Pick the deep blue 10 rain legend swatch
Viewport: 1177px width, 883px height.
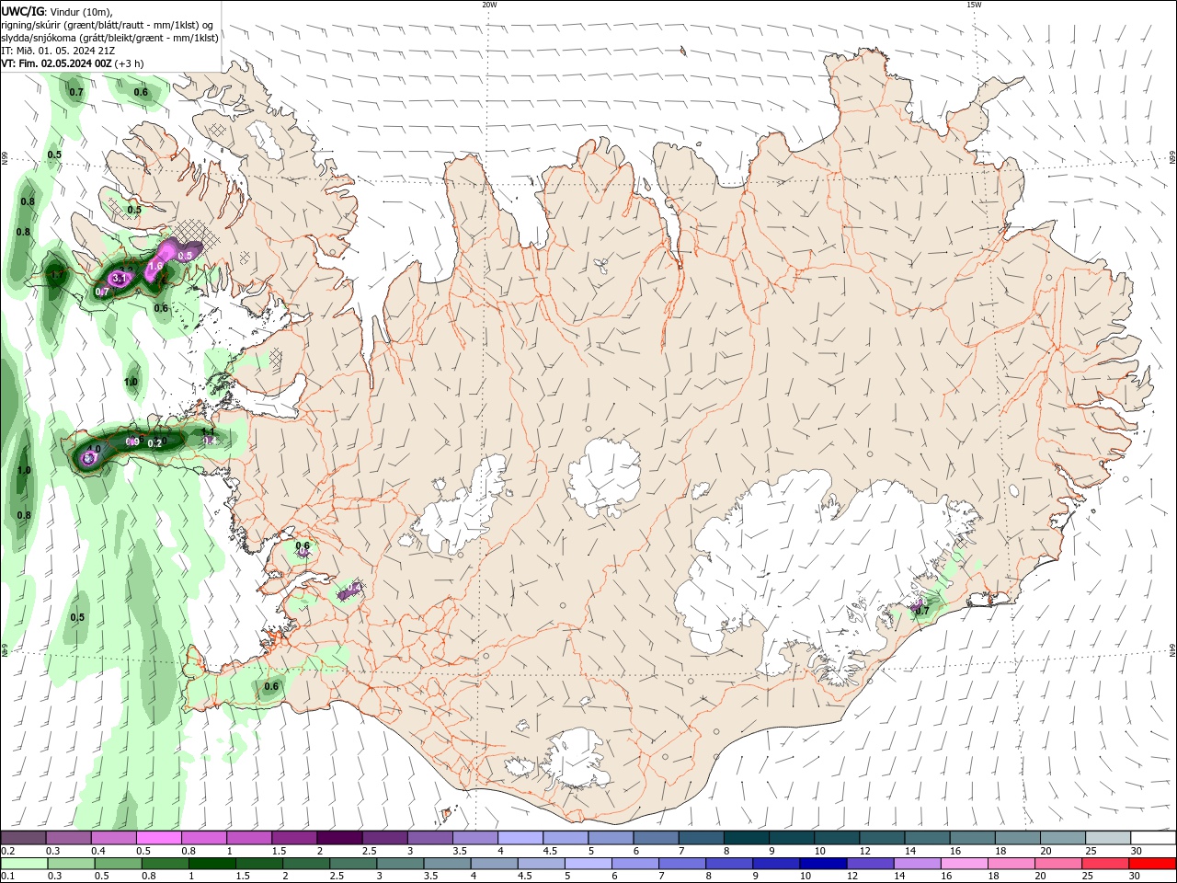[822, 864]
